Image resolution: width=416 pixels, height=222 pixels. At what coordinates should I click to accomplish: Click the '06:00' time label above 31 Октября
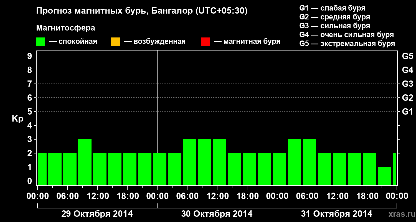[x=307, y=196]
